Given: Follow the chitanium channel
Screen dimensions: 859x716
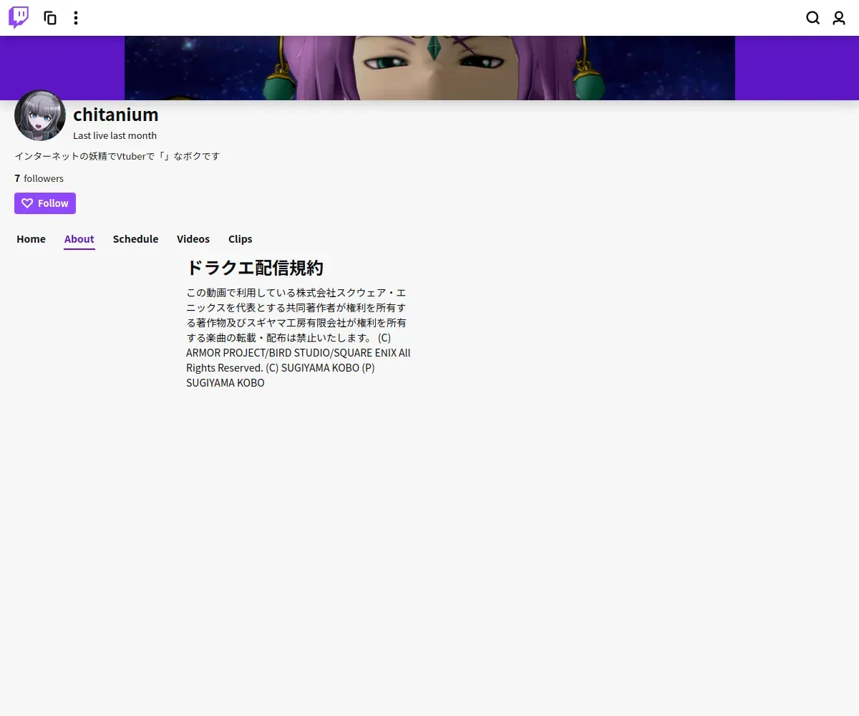Looking at the screenshot, I should (x=45, y=203).
